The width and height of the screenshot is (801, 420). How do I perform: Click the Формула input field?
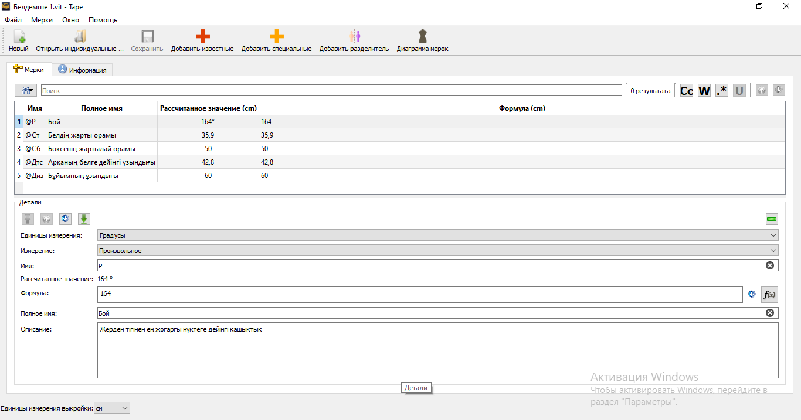420,295
